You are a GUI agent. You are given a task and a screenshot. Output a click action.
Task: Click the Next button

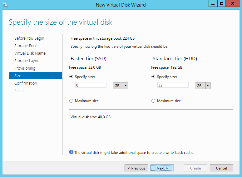click(x=162, y=168)
